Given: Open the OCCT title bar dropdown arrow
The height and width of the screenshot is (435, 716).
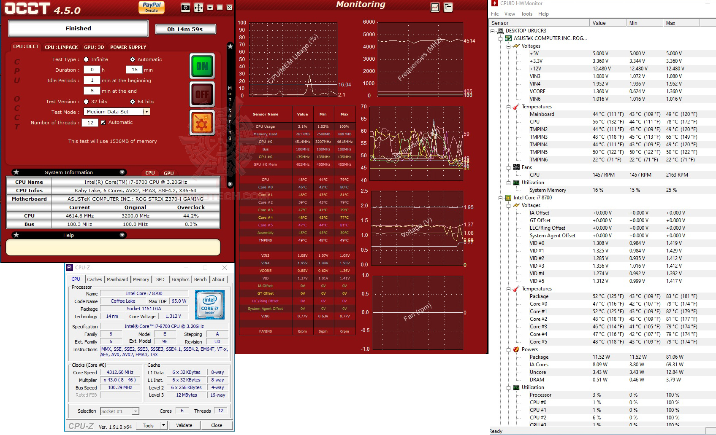Looking at the screenshot, I should click(210, 8).
